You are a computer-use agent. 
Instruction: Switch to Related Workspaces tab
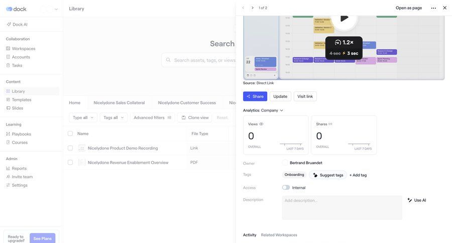279,235
